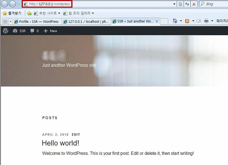Expand the Feeds dropdown arrow
228x165 pixels.
coord(193,21)
